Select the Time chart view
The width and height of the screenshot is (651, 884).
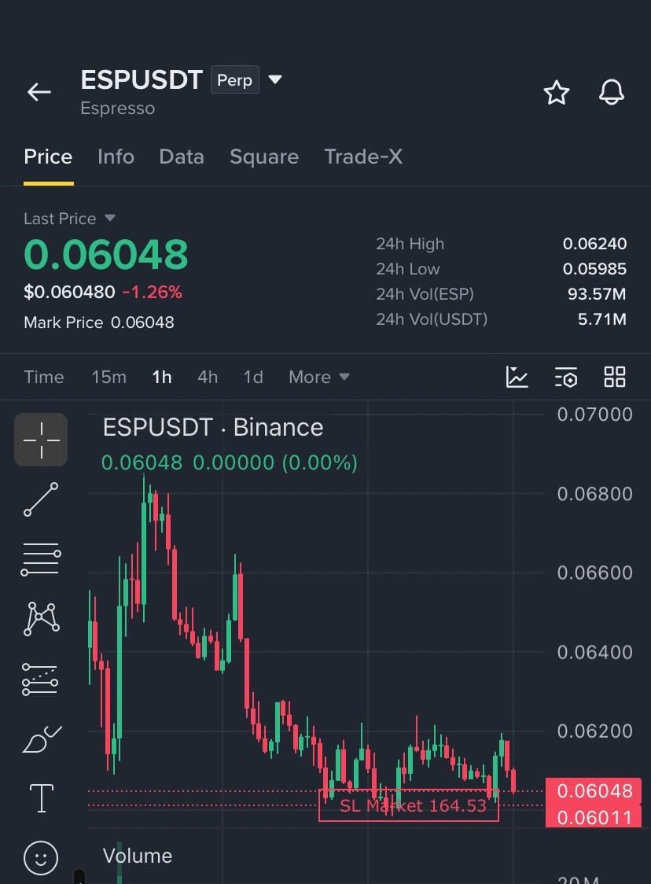tap(44, 377)
